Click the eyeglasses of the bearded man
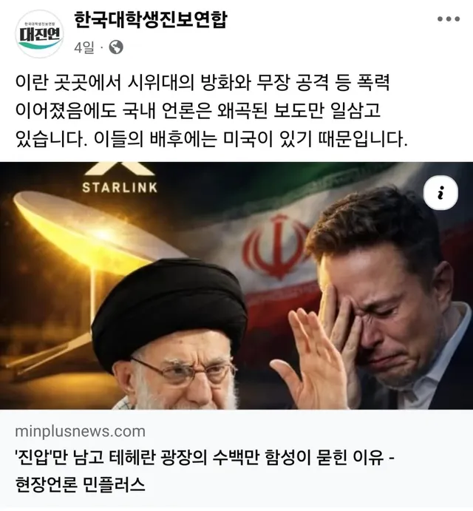The height and width of the screenshot is (511, 473). pos(184,371)
